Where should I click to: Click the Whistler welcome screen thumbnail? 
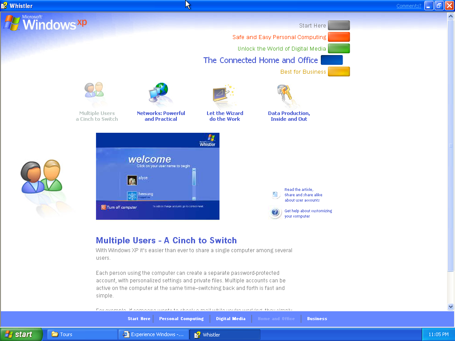coord(158,176)
